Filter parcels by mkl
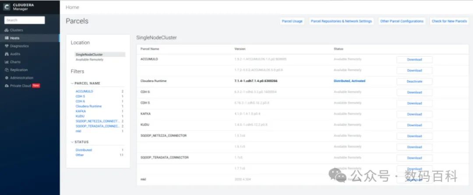Screen dimensions: 473x195 pos(78,131)
